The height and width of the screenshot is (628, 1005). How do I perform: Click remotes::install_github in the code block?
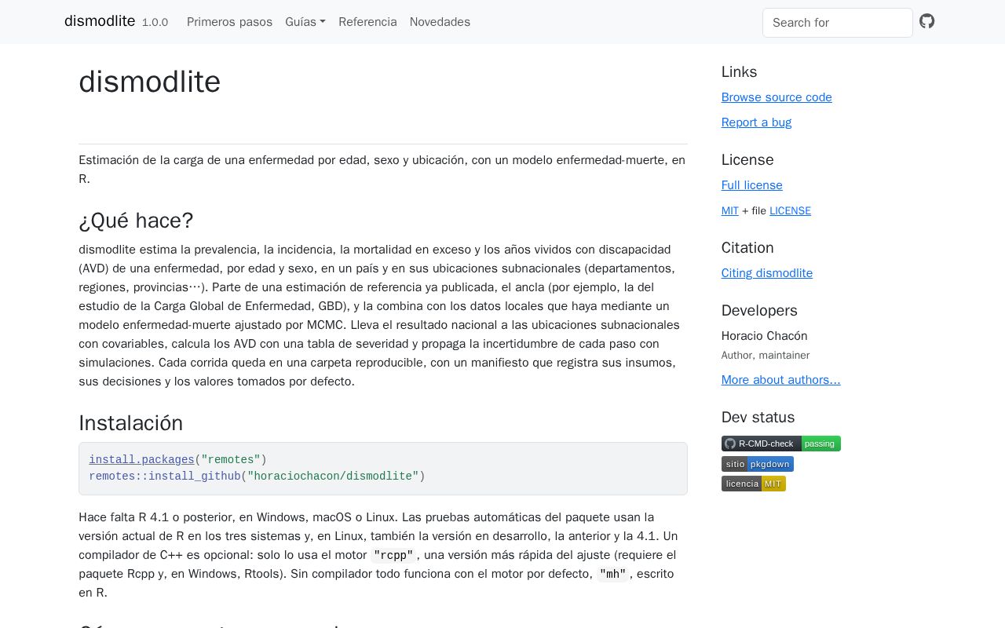165,476
